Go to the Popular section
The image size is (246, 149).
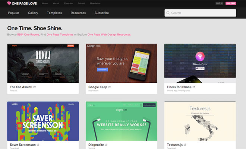click(13, 13)
